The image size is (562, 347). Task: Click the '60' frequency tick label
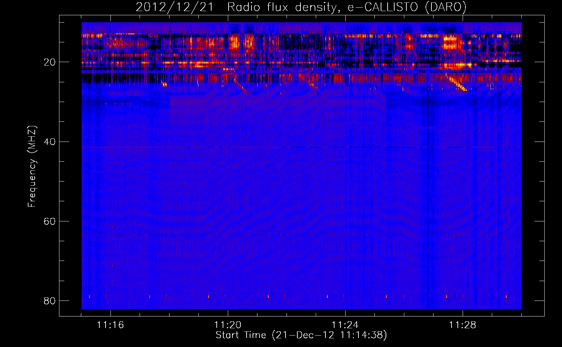pos(50,221)
